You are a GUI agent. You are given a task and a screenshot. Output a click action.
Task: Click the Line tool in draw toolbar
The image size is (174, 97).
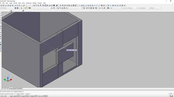(x=1, y=14)
